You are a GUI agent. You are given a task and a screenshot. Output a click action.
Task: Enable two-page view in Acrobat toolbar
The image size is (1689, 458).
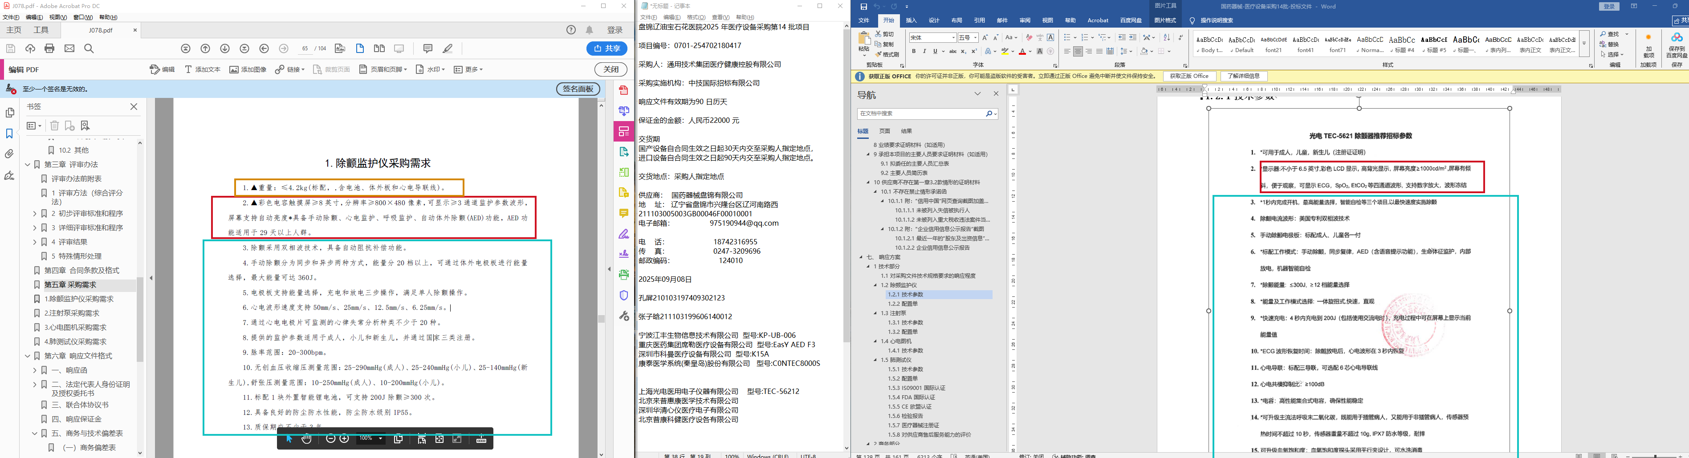[x=379, y=49]
